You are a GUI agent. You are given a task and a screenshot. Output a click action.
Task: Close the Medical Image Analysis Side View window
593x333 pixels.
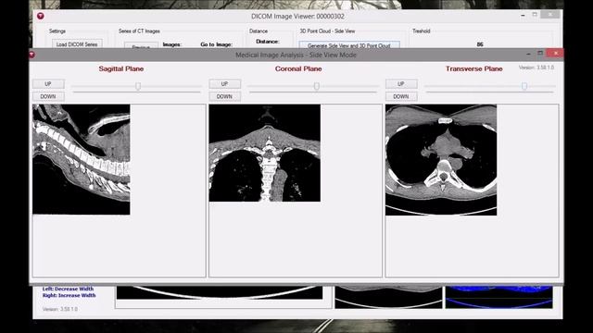click(x=556, y=54)
